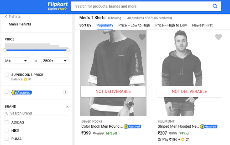Enable the Supercoins Price checkbox
230x145 pixels.
(7, 75)
